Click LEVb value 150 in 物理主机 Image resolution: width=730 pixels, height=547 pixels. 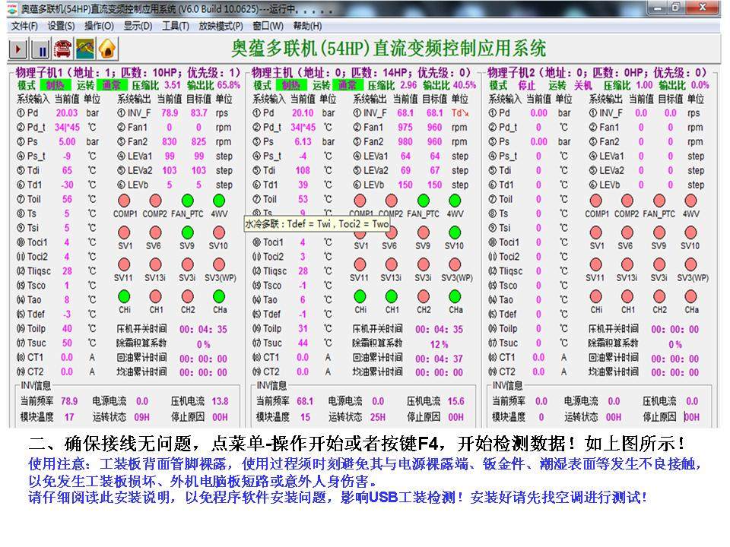coord(405,185)
